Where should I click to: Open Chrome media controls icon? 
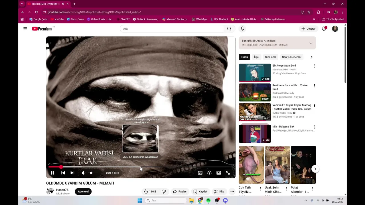(329, 12)
